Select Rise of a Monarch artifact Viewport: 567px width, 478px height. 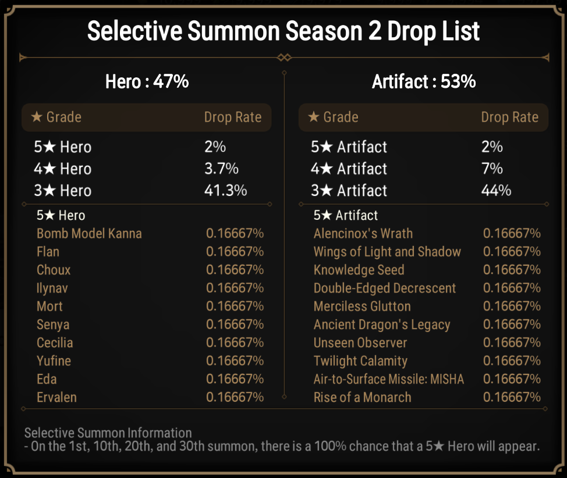click(x=362, y=397)
